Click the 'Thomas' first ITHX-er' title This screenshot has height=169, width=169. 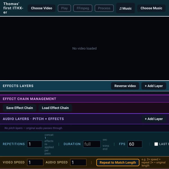coord(13,8)
